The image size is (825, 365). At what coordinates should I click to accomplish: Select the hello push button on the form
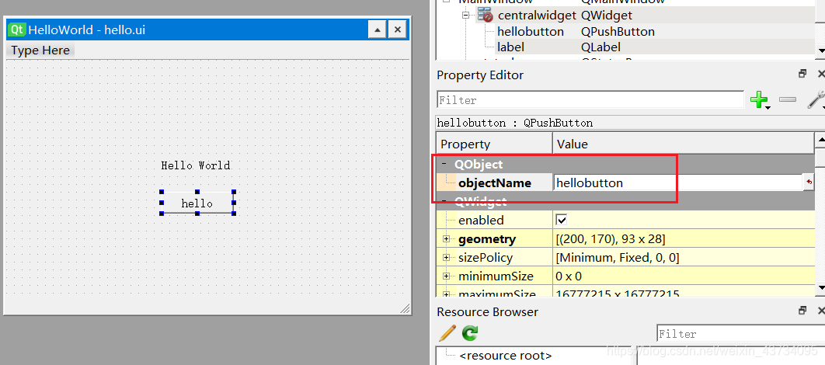point(197,203)
